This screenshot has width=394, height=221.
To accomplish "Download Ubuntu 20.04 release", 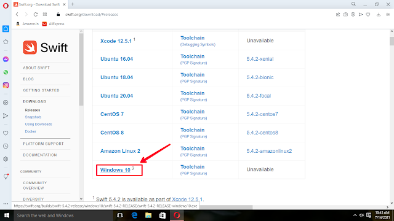I will (x=116, y=96).
